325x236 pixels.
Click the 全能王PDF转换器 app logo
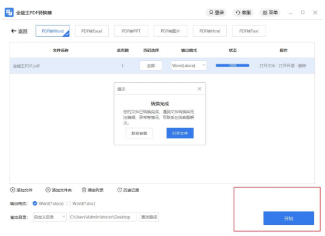pos(9,12)
